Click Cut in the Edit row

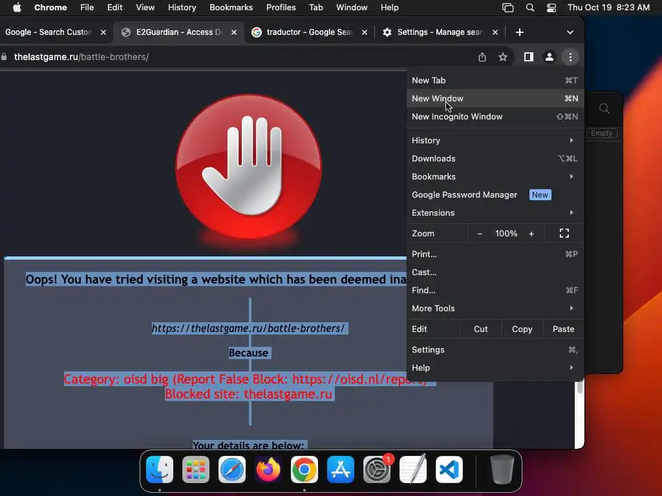coord(480,329)
